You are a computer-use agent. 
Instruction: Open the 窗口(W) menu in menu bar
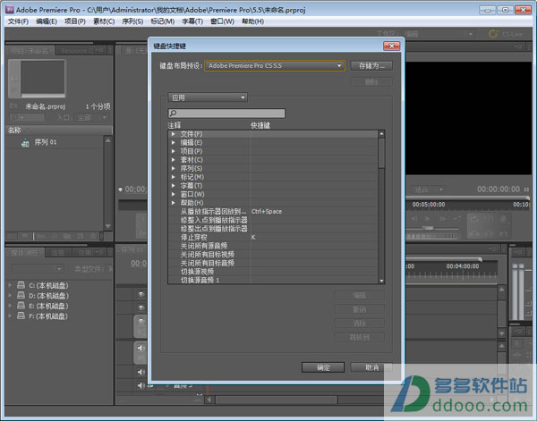tap(223, 21)
